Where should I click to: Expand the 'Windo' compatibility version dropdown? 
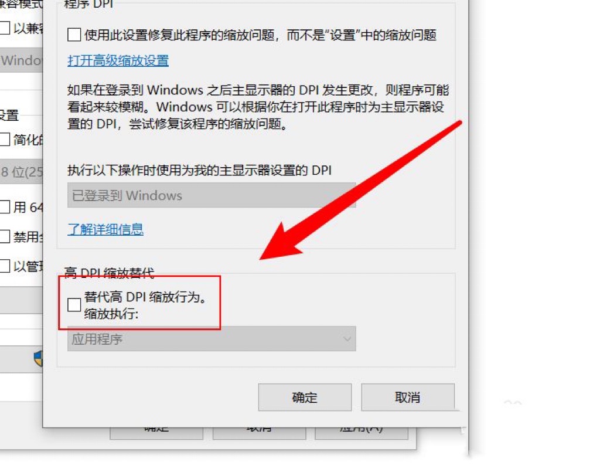tap(22, 60)
